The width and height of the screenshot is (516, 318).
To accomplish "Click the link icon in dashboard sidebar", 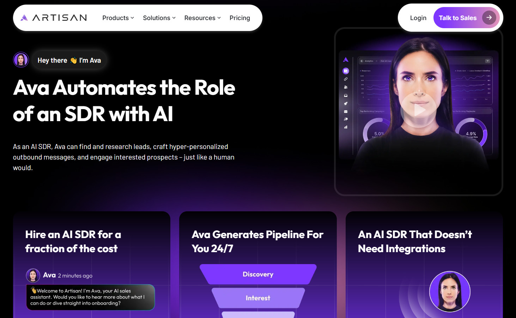I will pos(346,79).
